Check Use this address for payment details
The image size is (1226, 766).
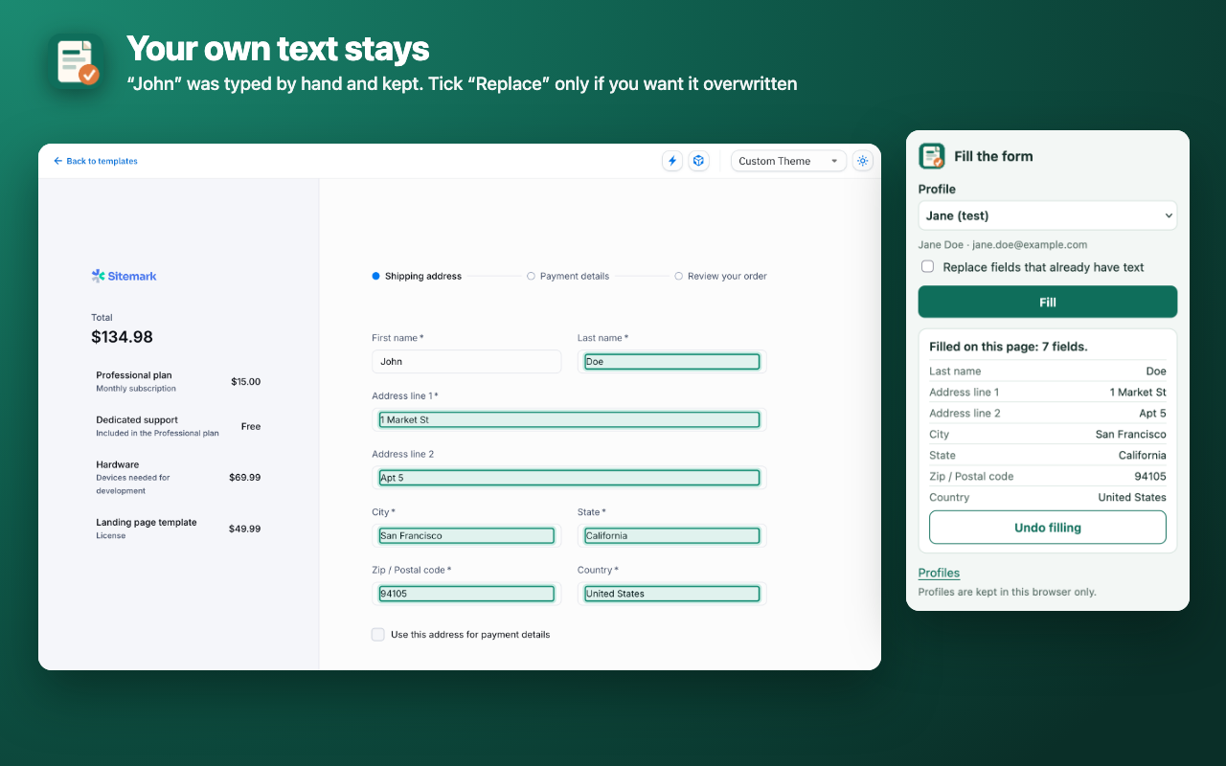377,634
